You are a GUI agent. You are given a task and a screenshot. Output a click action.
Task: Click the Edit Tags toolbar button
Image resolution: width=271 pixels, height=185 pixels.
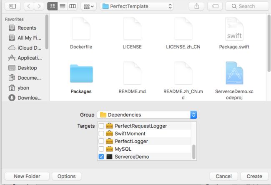[x=215, y=6]
